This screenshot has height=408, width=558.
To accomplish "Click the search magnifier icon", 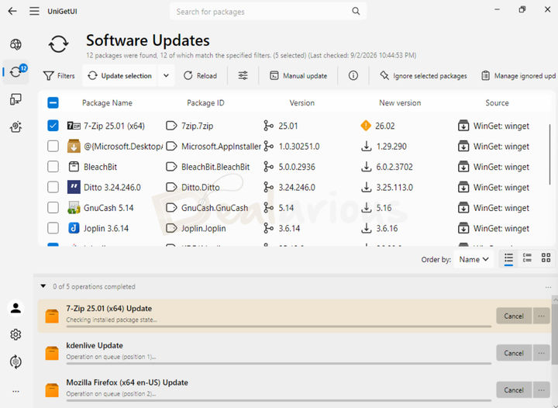I will (356, 12).
